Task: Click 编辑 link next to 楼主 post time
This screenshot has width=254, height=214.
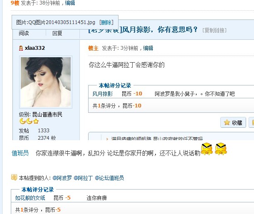Action: tap(148, 48)
